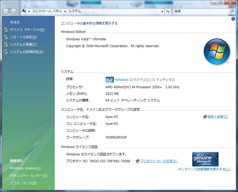Go forward with the Forward arrow button
Screen dimensions: 238x192
tap(13, 11)
